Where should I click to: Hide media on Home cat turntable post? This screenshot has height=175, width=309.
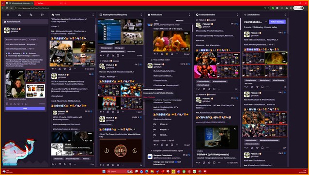(x=91, y=43)
